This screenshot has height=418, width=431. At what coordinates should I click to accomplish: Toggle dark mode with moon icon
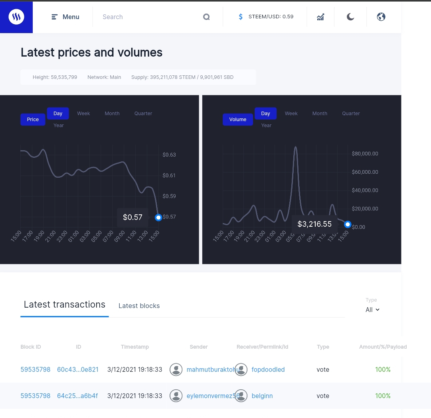pos(350,17)
